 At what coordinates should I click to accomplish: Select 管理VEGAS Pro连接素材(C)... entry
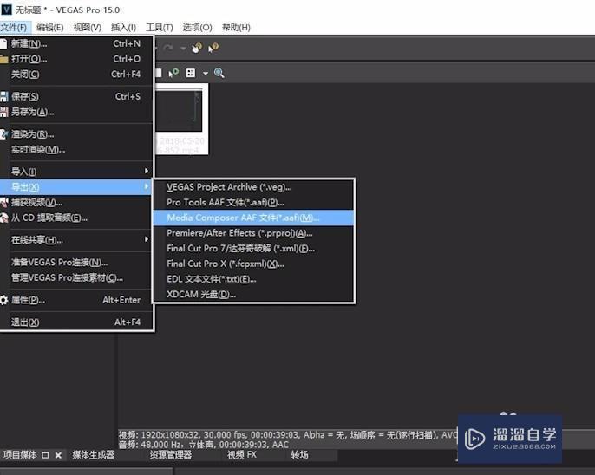[76, 277]
